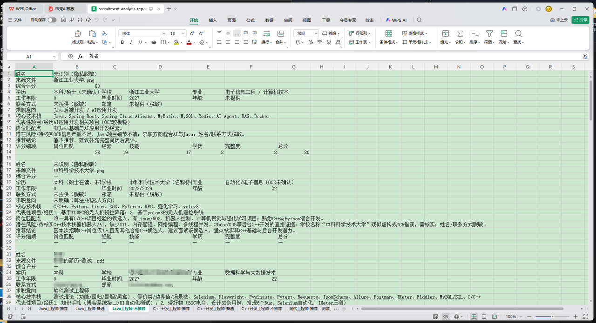Expand the Name Box dropdown for A1
This screenshot has width=596, height=323.
click(54, 56)
